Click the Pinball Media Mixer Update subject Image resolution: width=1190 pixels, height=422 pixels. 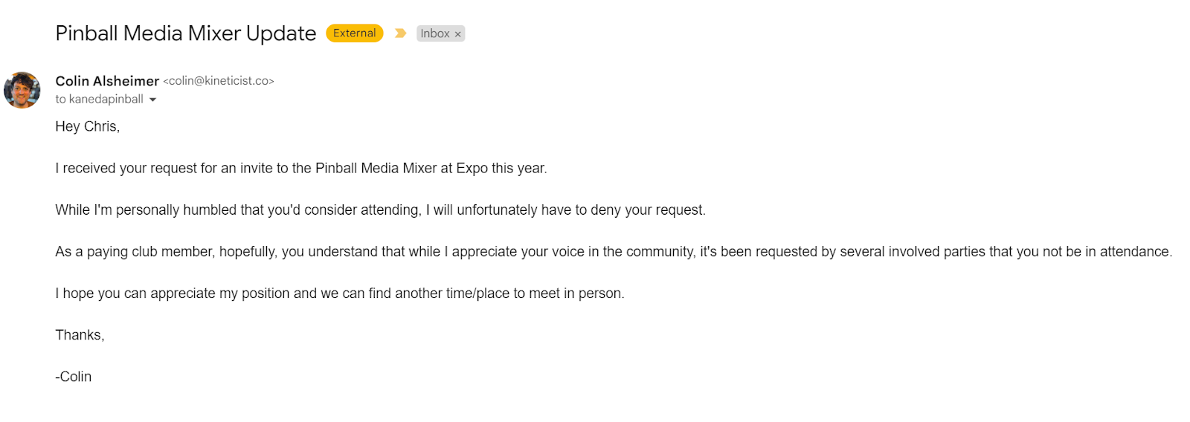[186, 33]
